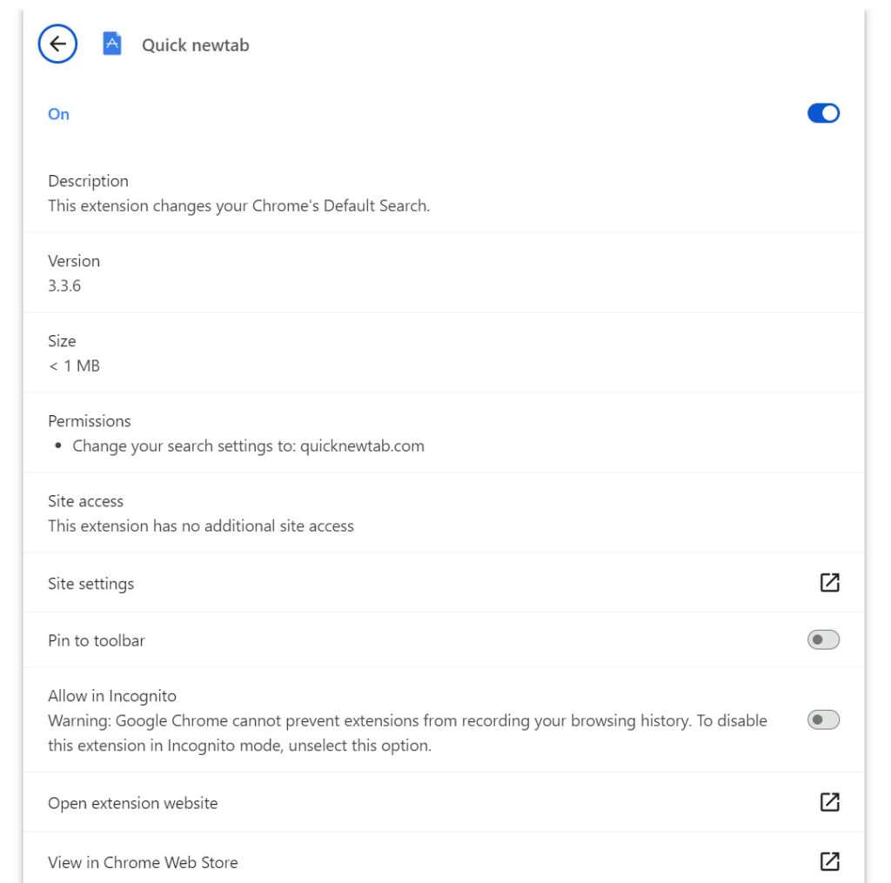891x883 pixels.
Task: Click the Pin to toolbar label
Action: (x=97, y=640)
